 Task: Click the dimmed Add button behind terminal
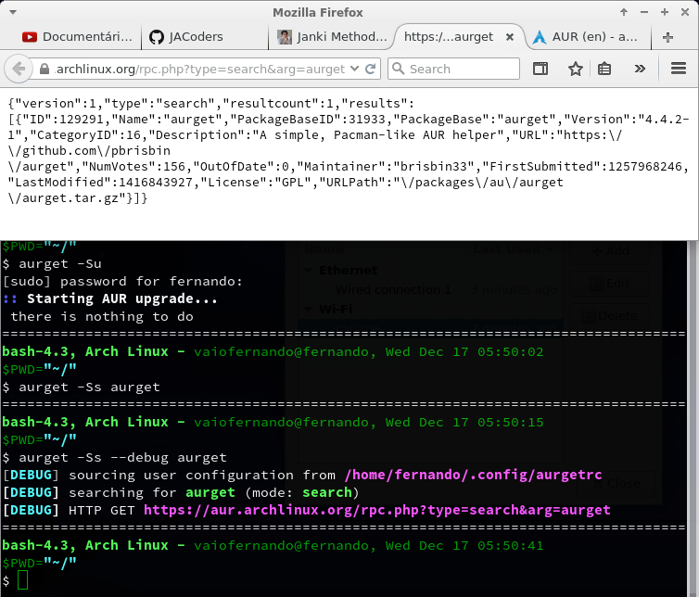[610, 251]
